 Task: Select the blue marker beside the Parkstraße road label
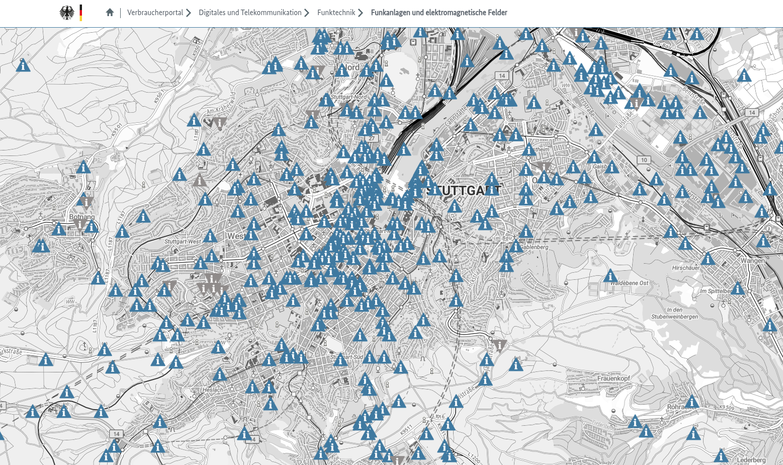coord(46,360)
